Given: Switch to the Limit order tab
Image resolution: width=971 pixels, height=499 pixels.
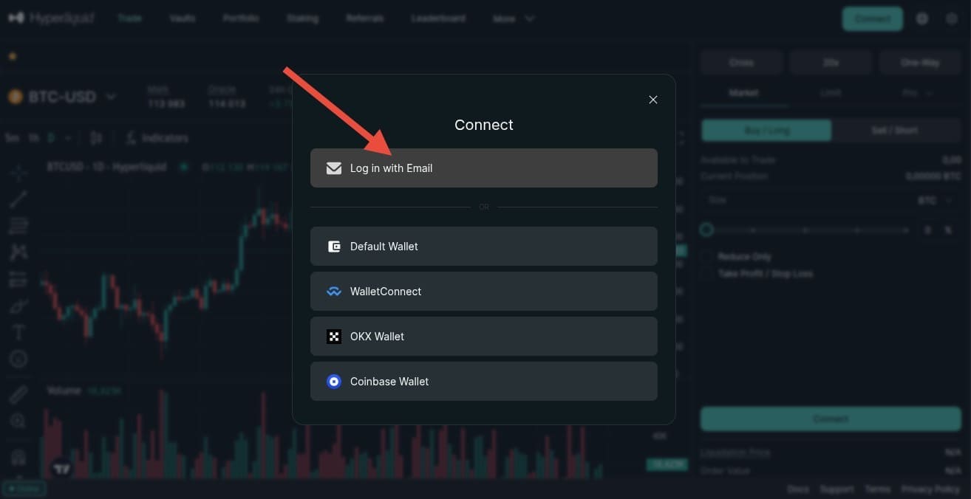Looking at the screenshot, I should 831,93.
